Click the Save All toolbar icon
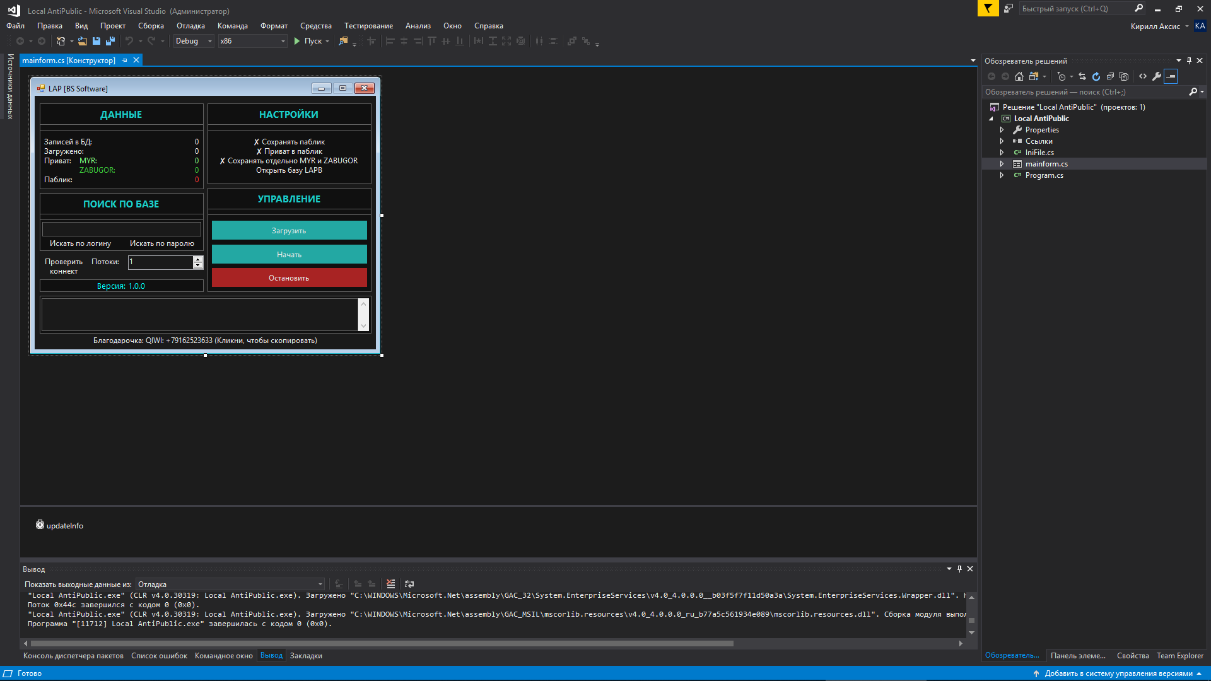 (x=110, y=41)
